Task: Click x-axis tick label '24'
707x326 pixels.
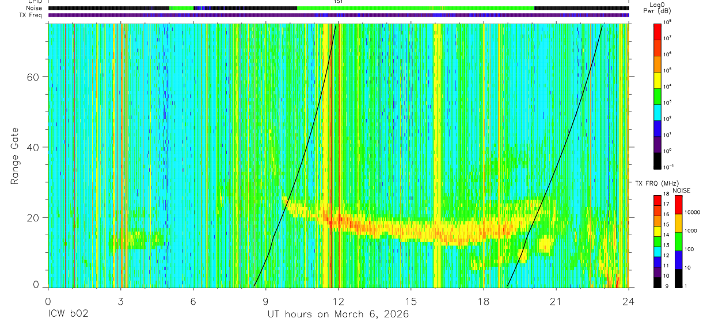Action: 629,301
